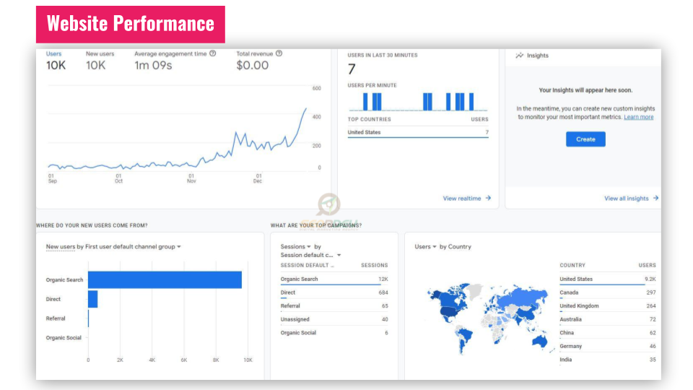Select Referral row showing 65 sessions

click(x=334, y=306)
